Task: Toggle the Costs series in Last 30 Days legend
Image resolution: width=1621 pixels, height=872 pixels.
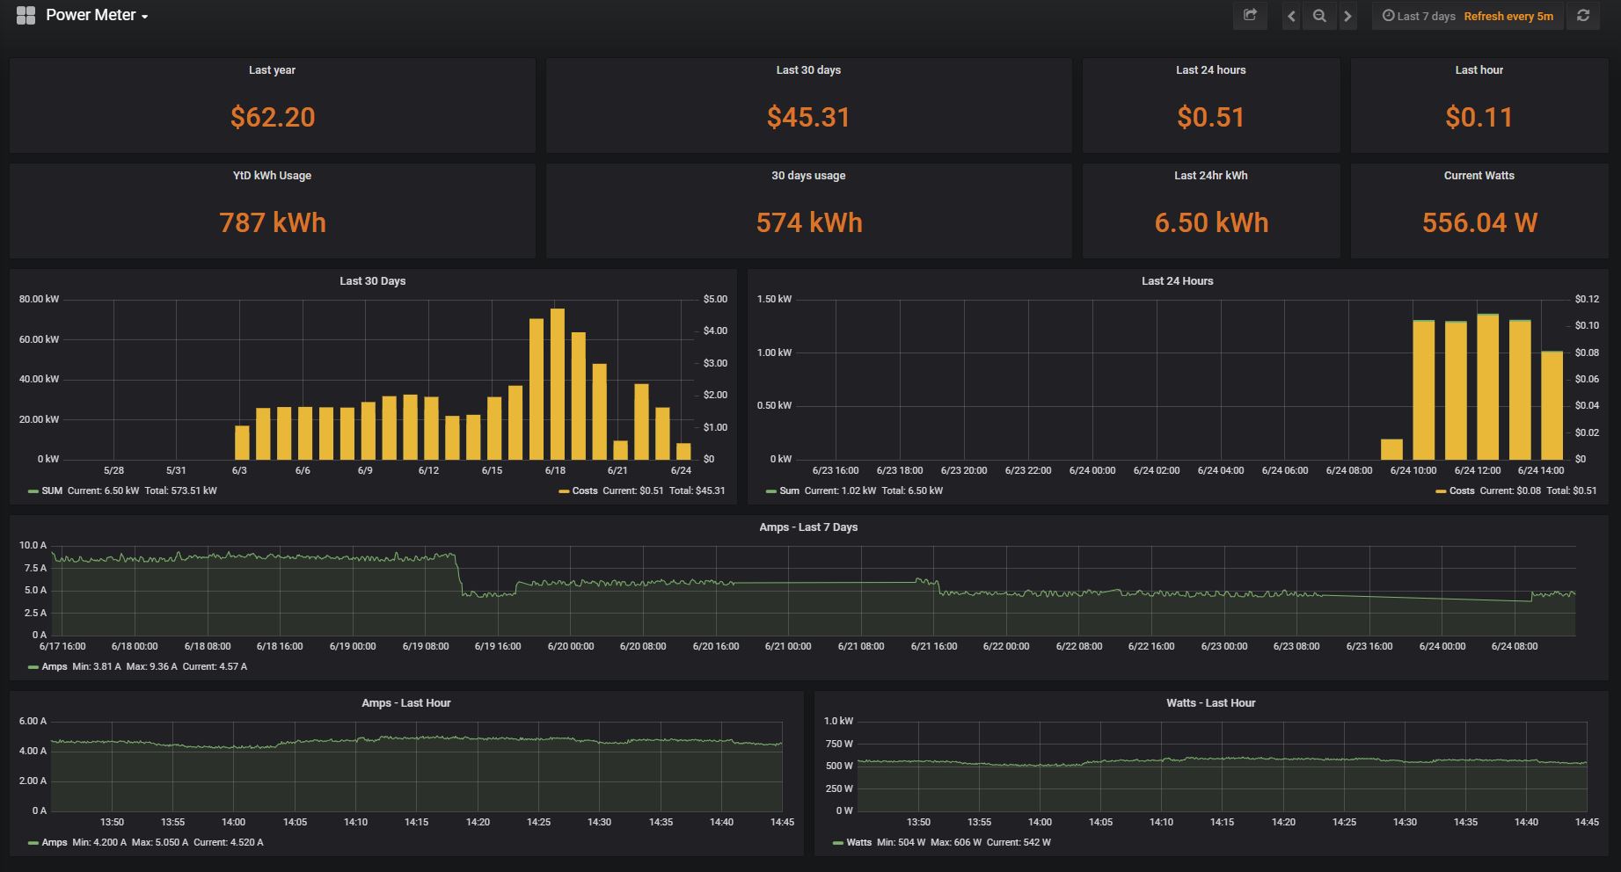Action: coord(584,490)
